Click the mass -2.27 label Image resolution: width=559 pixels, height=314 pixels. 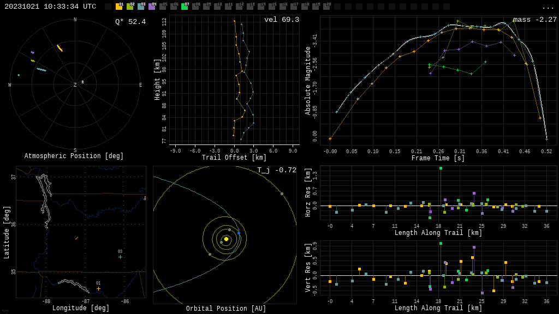(x=534, y=20)
